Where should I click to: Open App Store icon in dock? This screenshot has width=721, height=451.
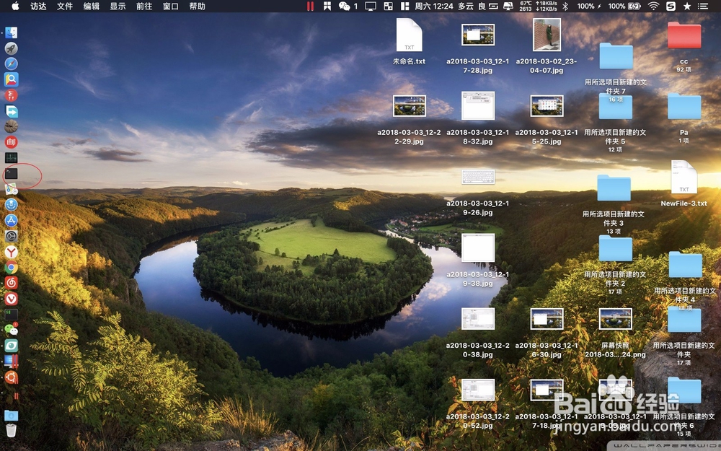pos(11,220)
